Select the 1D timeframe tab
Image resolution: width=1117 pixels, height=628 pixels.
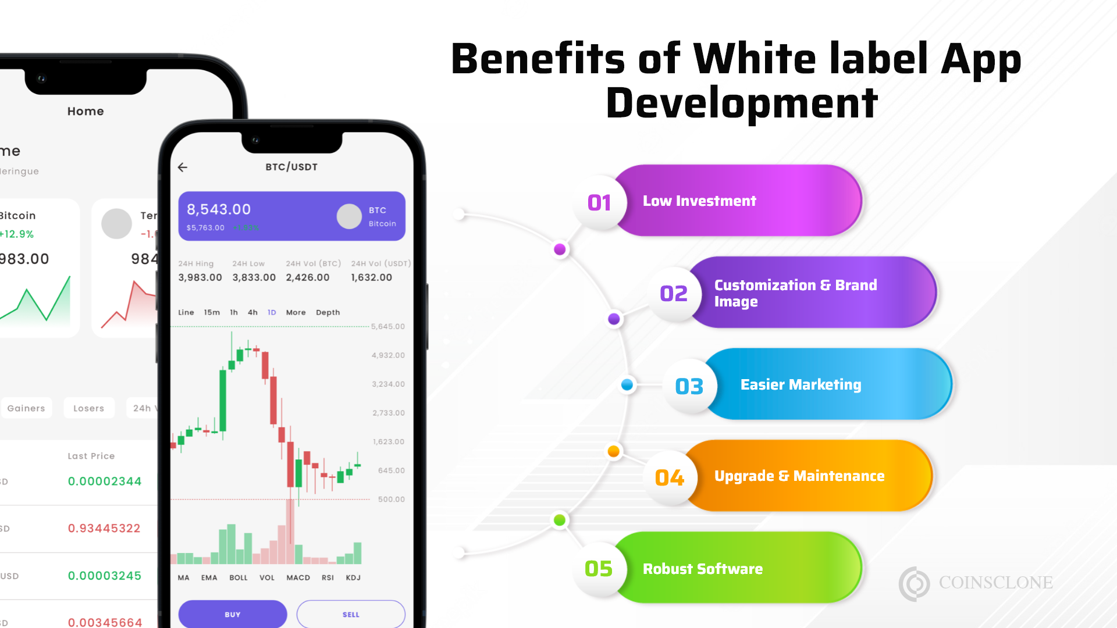point(273,312)
